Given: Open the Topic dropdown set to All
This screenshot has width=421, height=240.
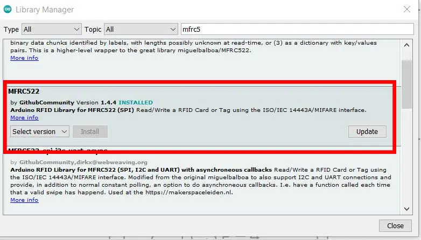Looking at the screenshot, I should [141, 29].
